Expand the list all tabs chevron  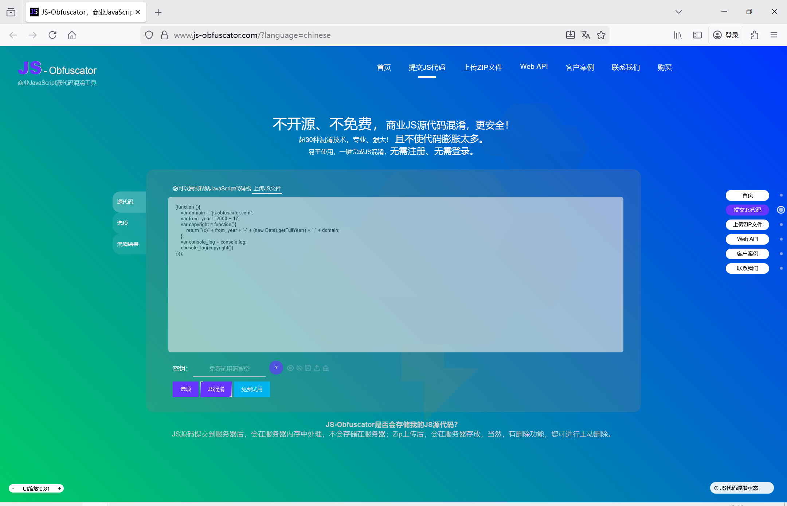click(x=678, y=12)
